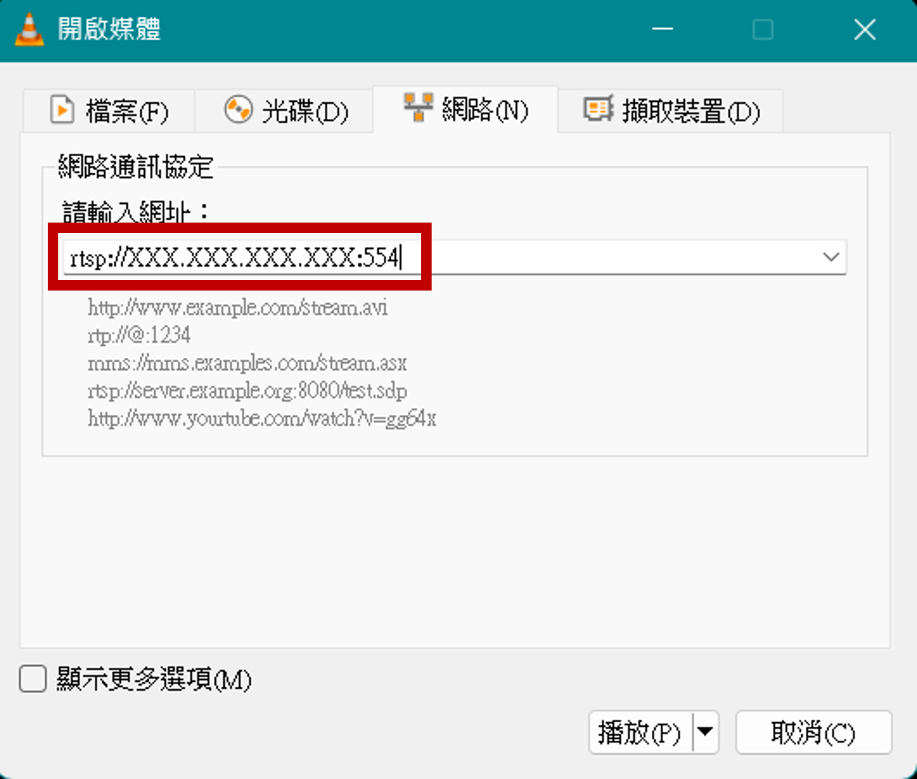Click the capture card icon on 擷取裝置 tab
This screenshot has height=779, width=917.
point(598,109)
